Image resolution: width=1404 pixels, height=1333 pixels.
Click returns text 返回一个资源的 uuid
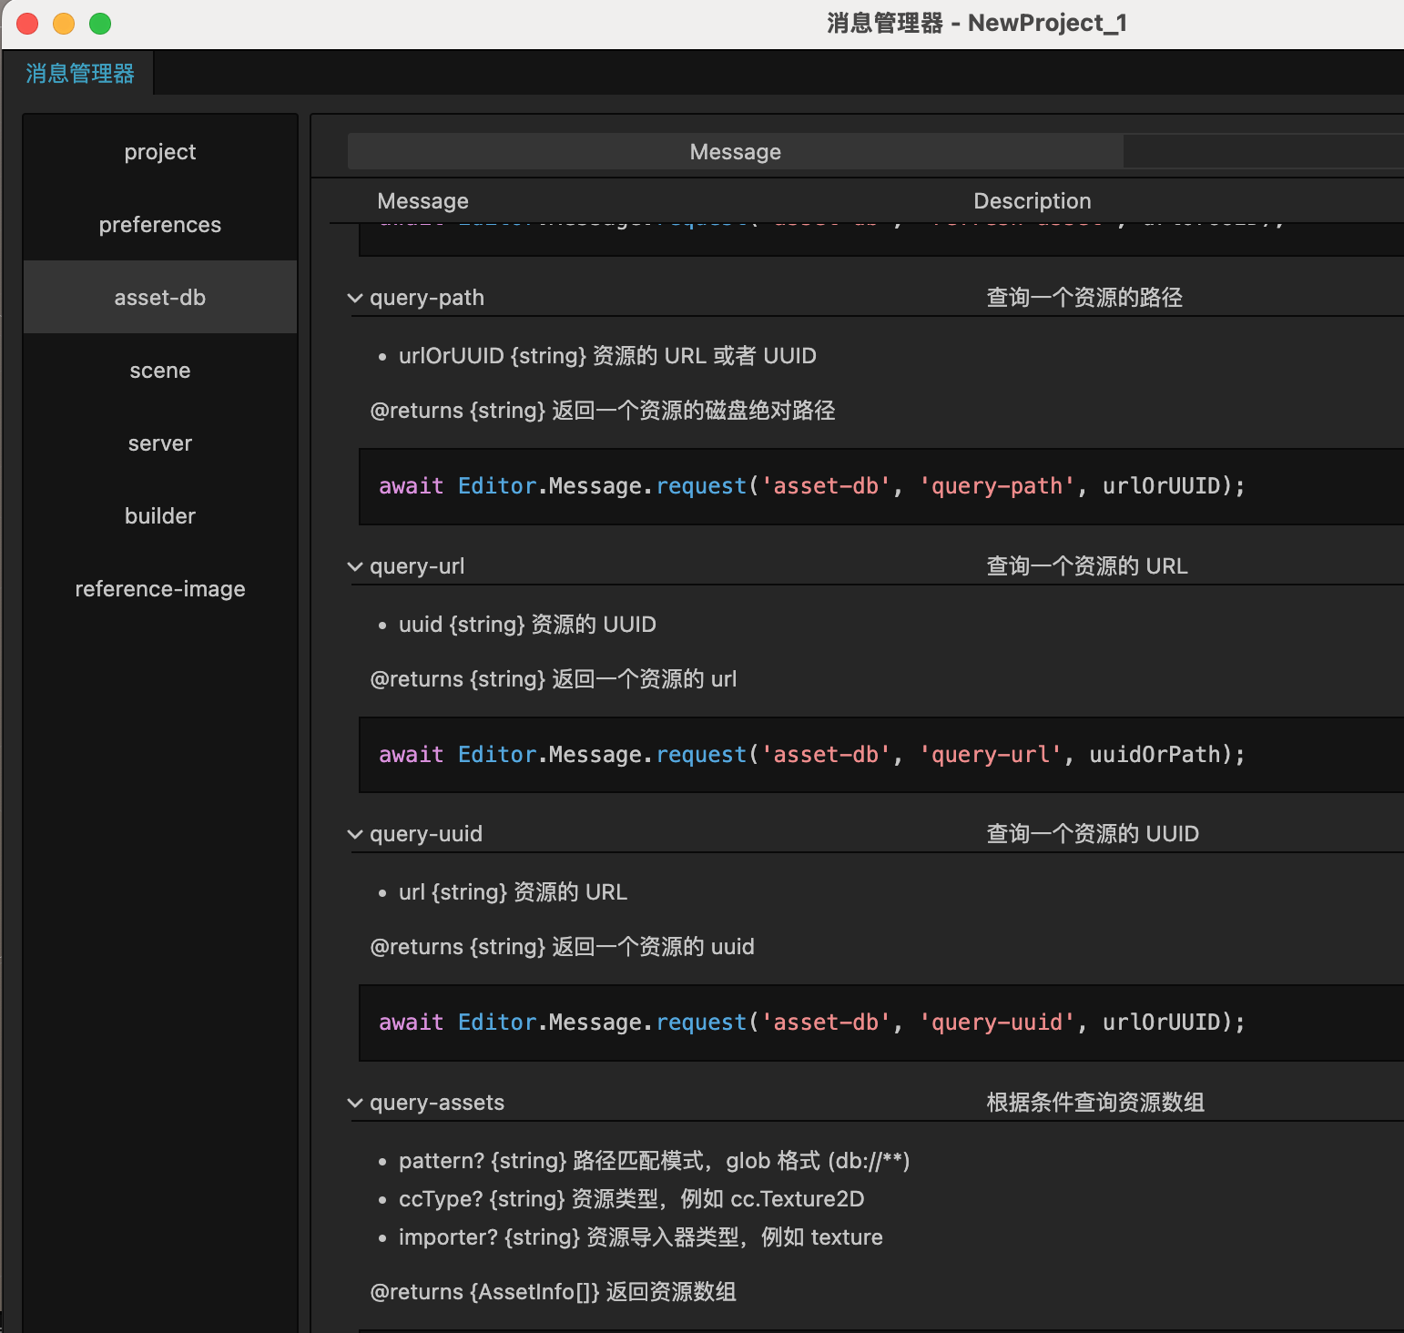[653, 947]
